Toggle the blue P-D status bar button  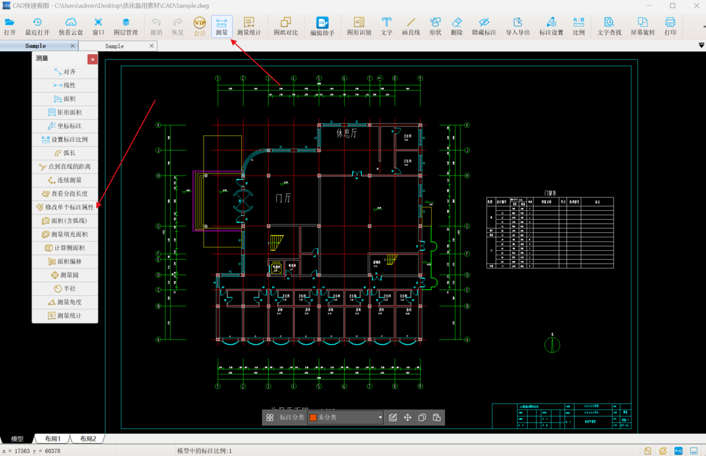[678, 451]
